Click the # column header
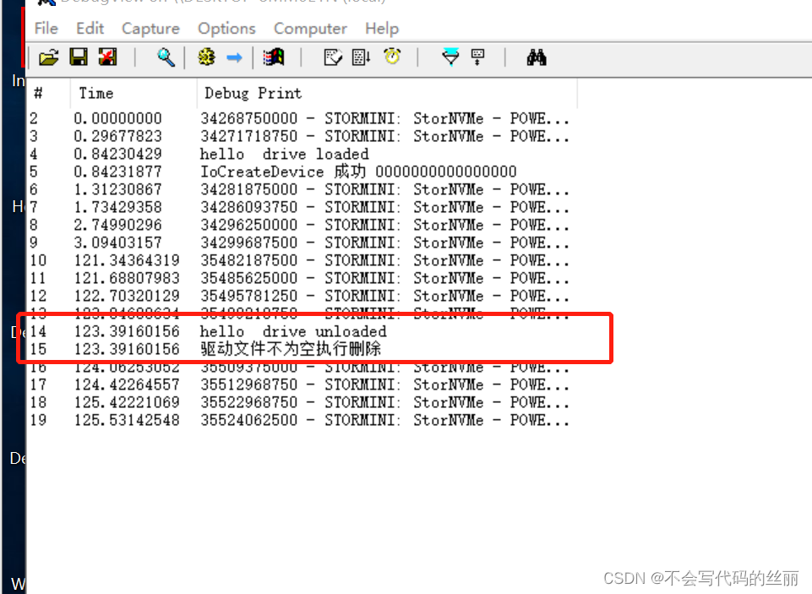Screen dimensions: 812x594 pos(48,93)
